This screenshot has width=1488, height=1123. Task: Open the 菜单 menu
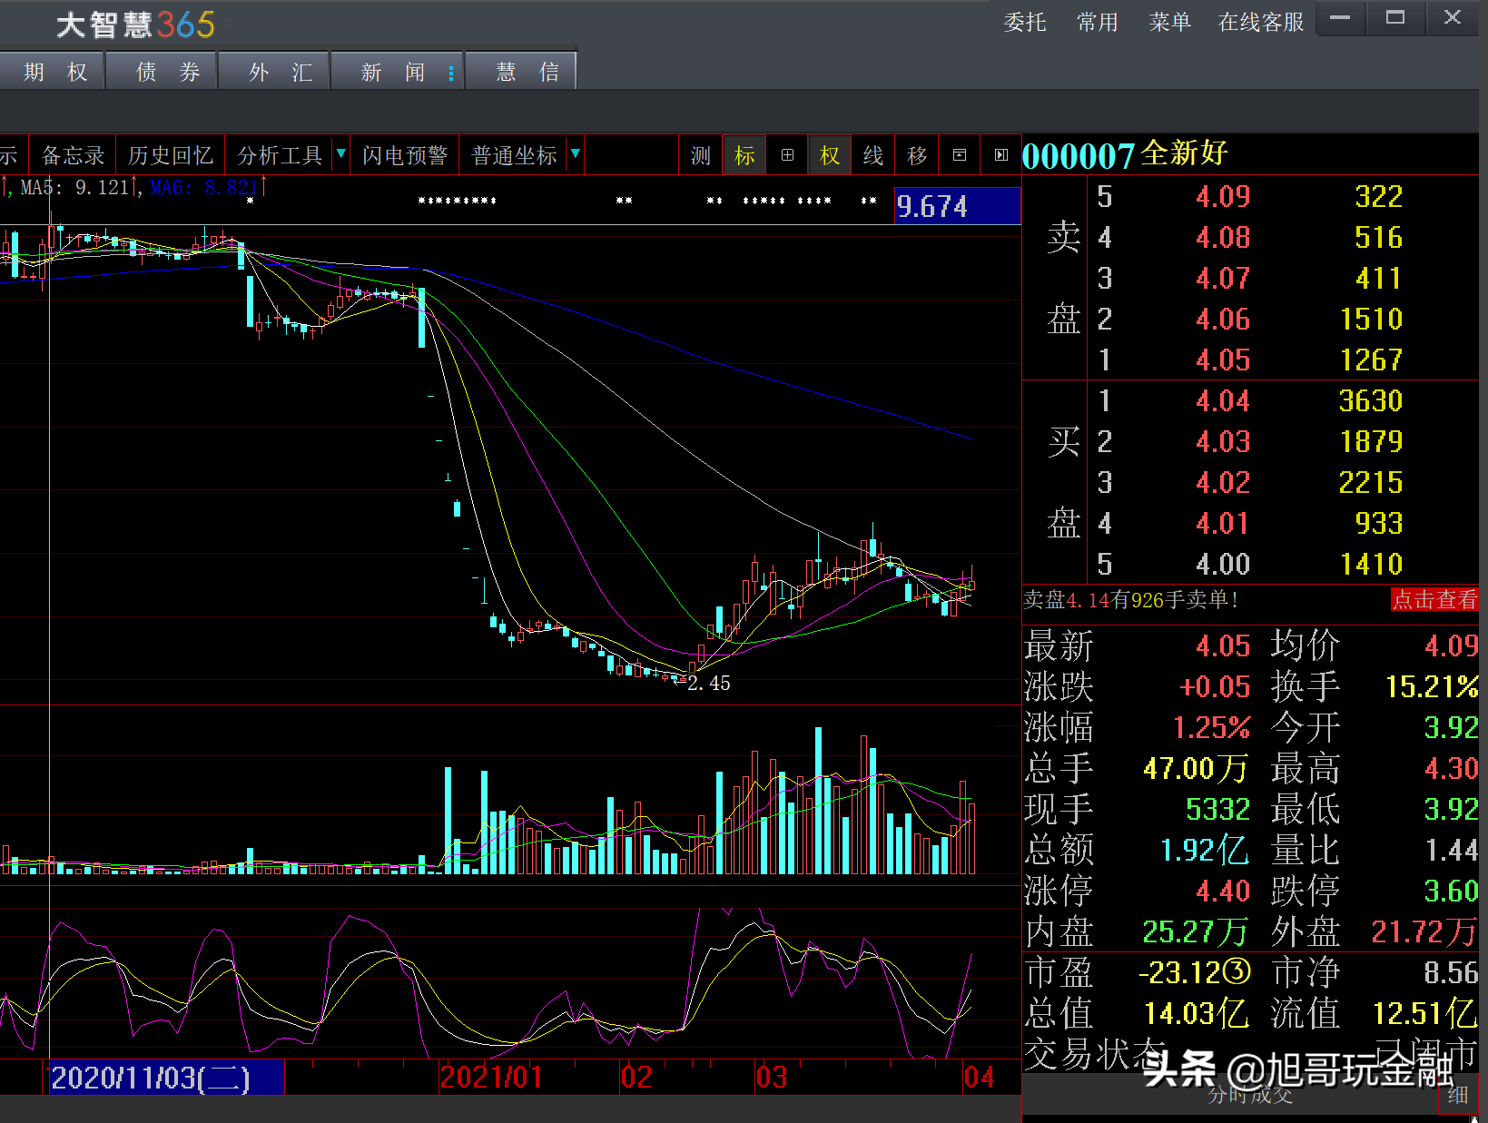pyautogui.click(x=1169, y=22)
